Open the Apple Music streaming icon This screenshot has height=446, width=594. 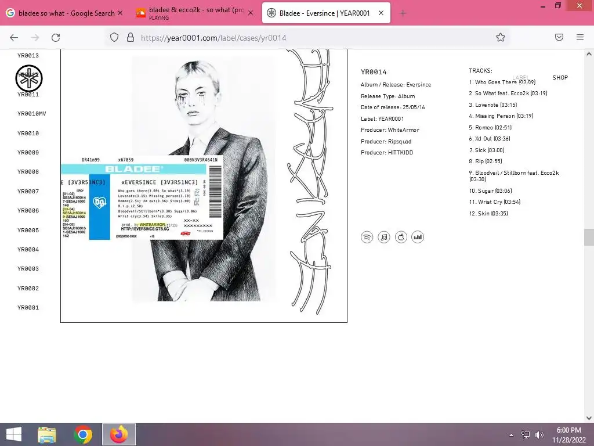[401, 238]
